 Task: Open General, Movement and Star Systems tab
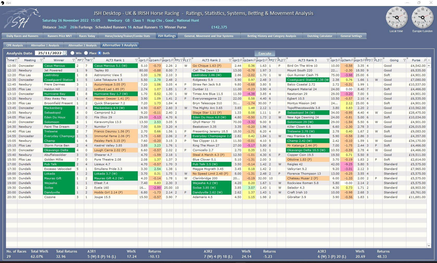(209, 36)
